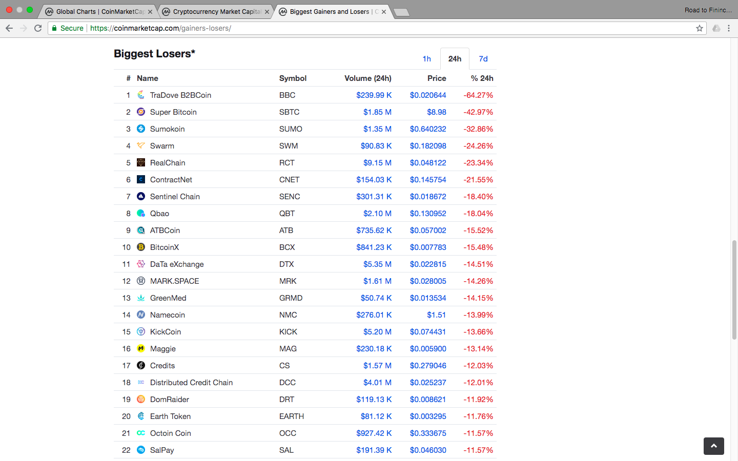Click the GreenMed coin icon
Viewport: 738px width, 461px height.
pos(141,298)
